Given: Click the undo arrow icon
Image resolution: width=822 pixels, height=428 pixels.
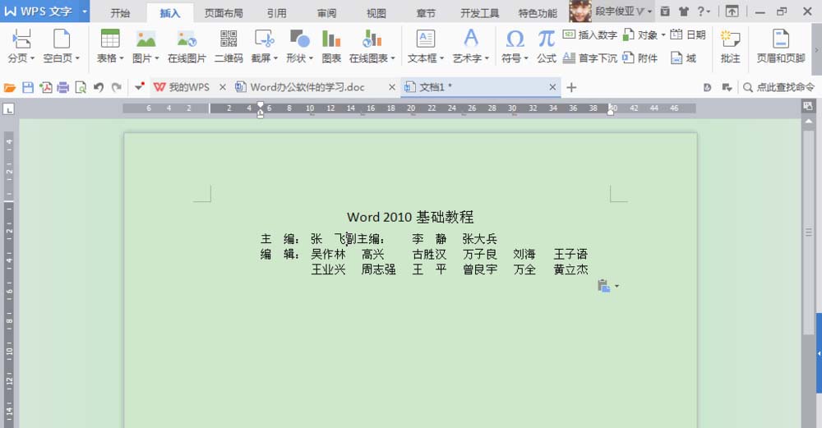Looking at the screenshot, I should pos(99,87).
